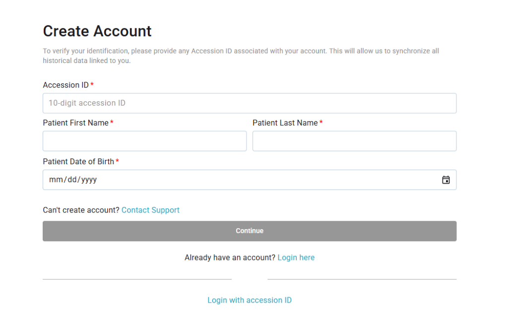Select the yyyy year segment of date

(89, 180)
